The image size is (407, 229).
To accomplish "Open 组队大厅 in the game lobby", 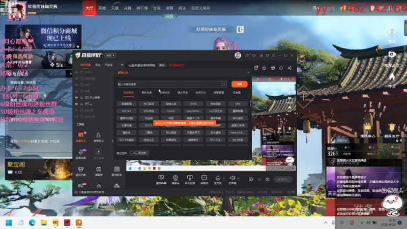I will click(x=392, y=131).
